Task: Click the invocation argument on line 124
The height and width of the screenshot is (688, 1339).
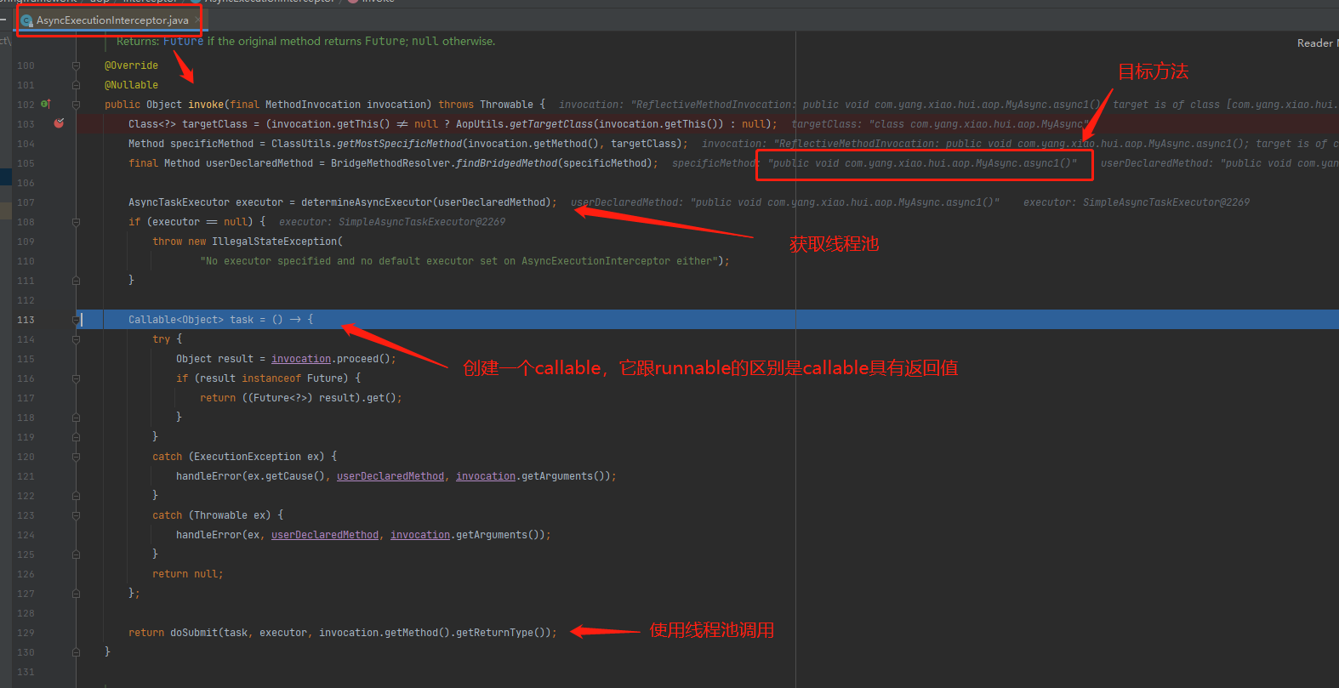Action: (420, 535)
